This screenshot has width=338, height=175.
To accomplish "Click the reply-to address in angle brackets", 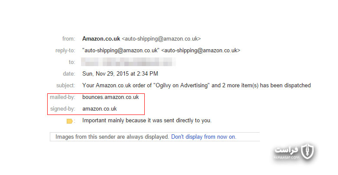I will point(201,50).
